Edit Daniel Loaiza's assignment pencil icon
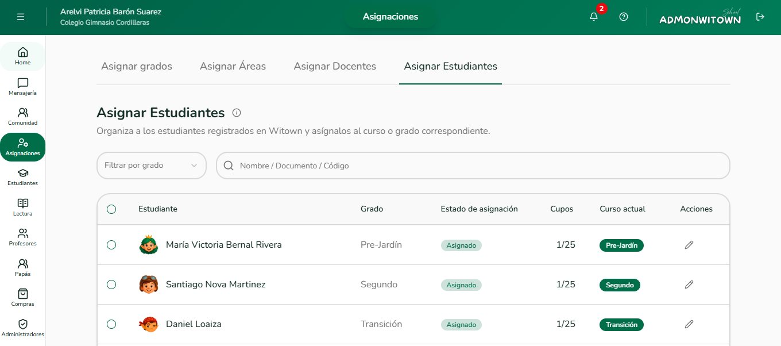Screen dimensions: 781x346 coord(689,324)
